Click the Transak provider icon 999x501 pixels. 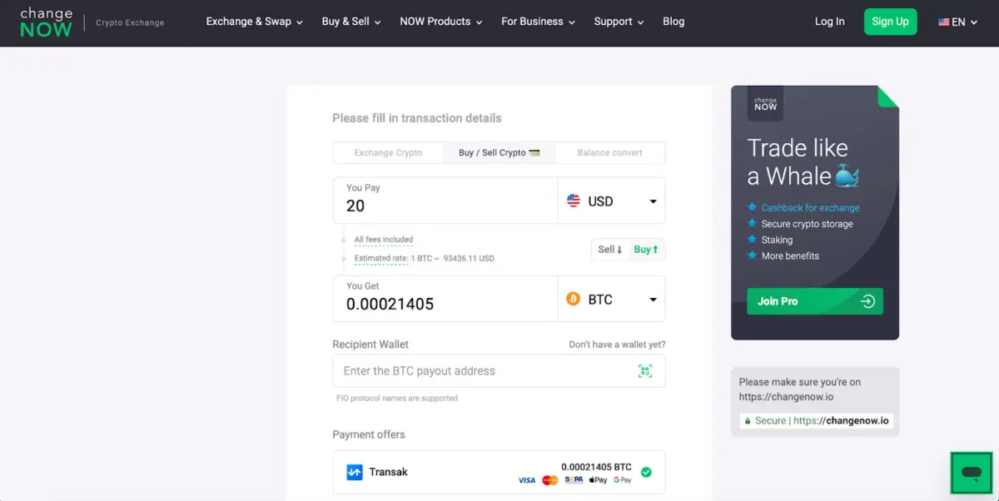point(353,472)
